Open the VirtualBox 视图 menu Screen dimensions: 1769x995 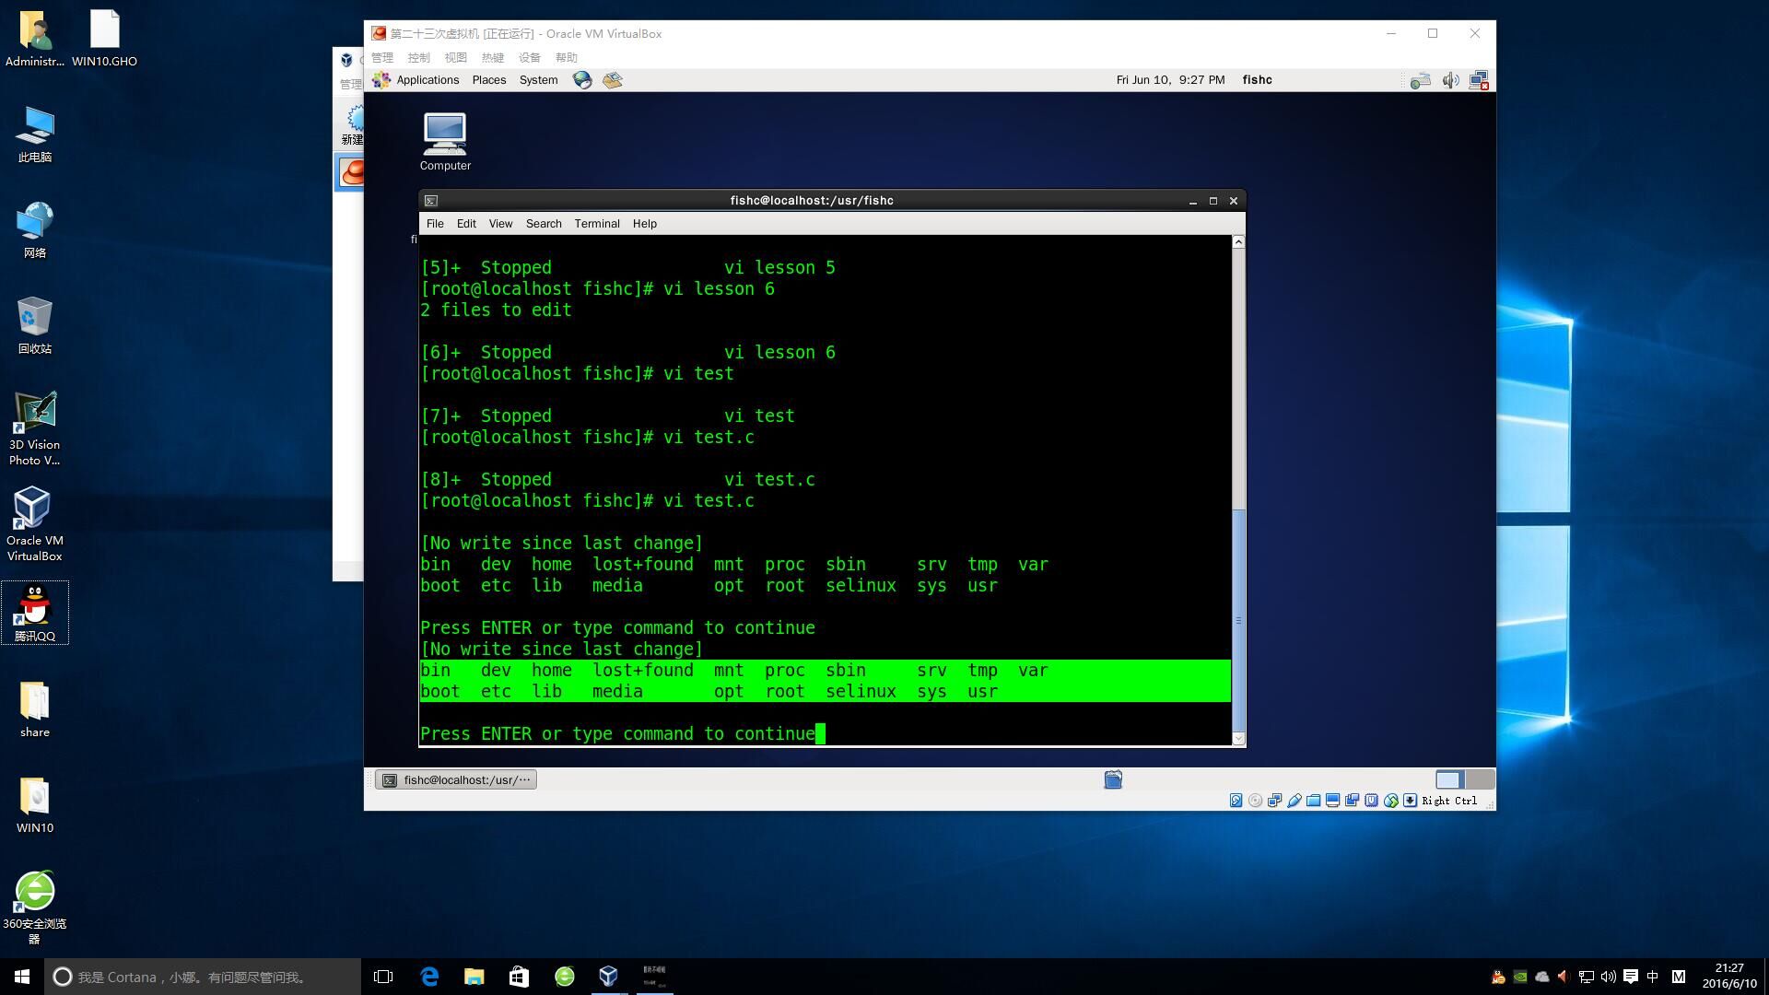[x=456, y=57]
